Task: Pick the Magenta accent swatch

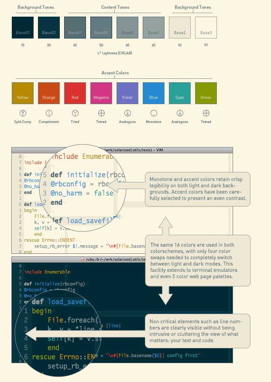Action: pyautogui.click(x=101, y=93)
